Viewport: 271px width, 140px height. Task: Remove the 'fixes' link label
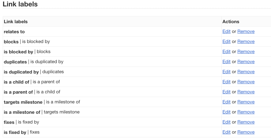[246, 122]
